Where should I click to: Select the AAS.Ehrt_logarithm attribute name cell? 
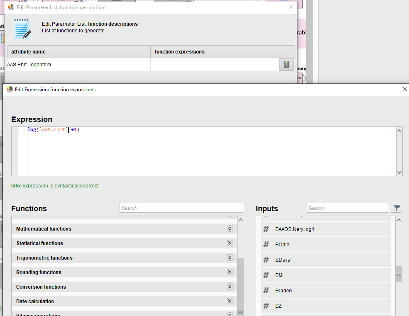[79, 65]
